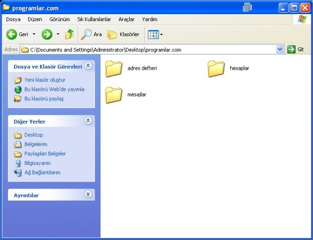Open Belgelerim sidebar link
Viewport: 313px width, 240px height.
click(x=36, y=144)
